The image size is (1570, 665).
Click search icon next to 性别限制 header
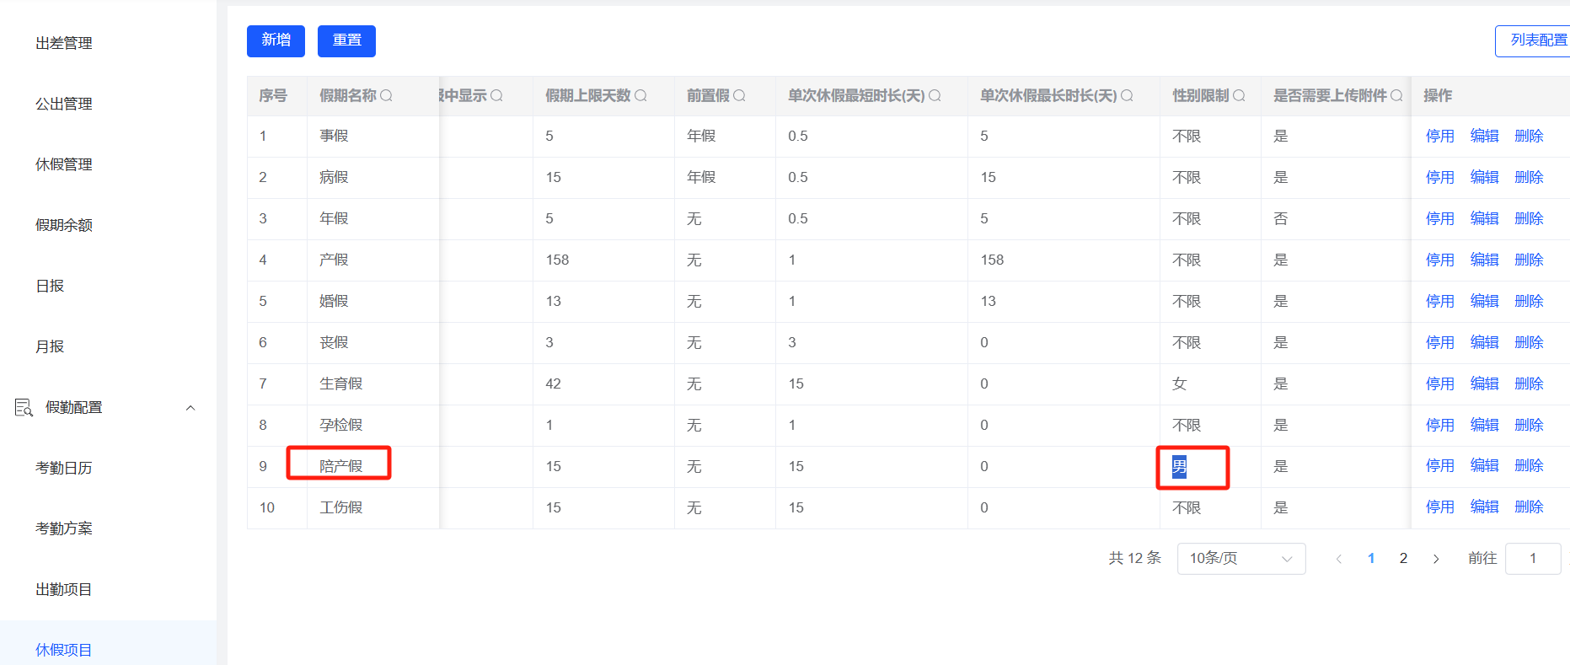(x=1239, y=96)
